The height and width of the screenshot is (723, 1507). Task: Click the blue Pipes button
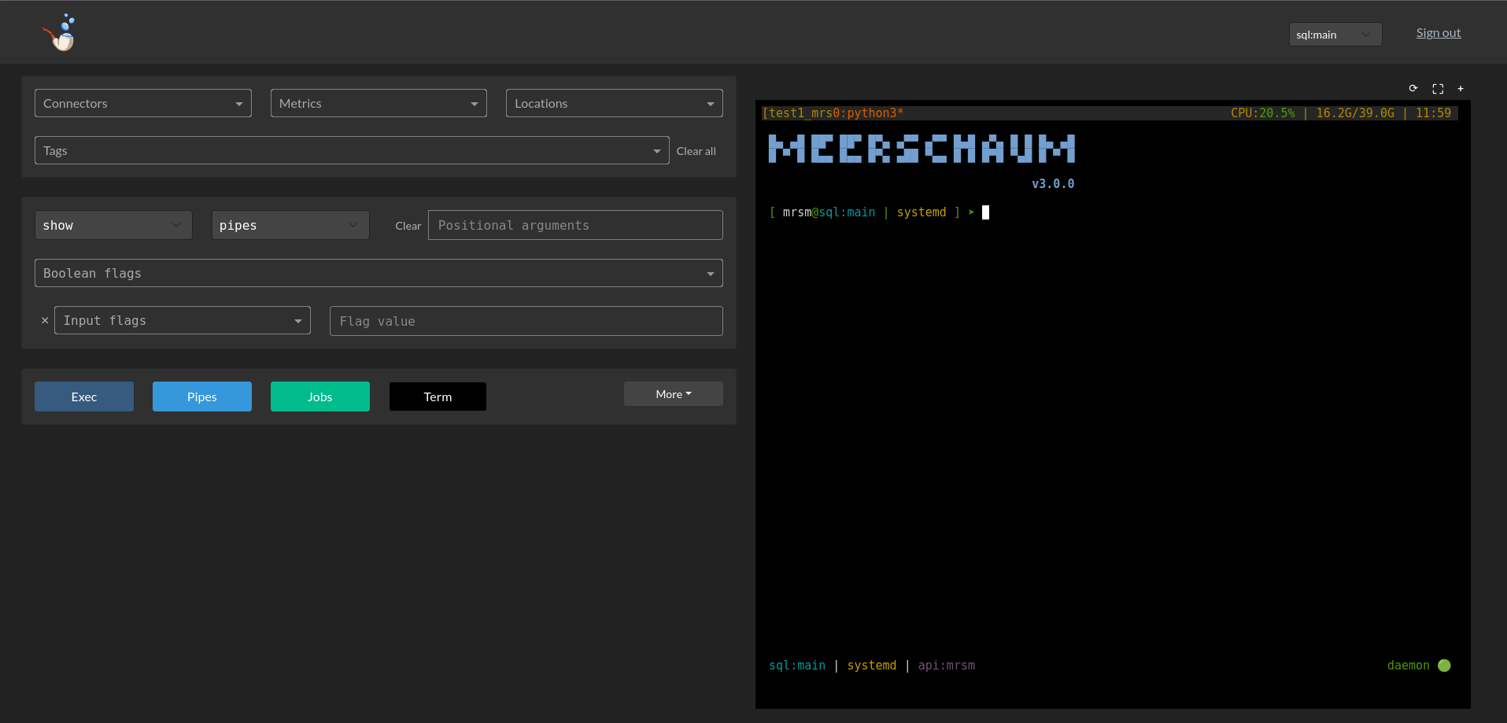click(202, 397)
